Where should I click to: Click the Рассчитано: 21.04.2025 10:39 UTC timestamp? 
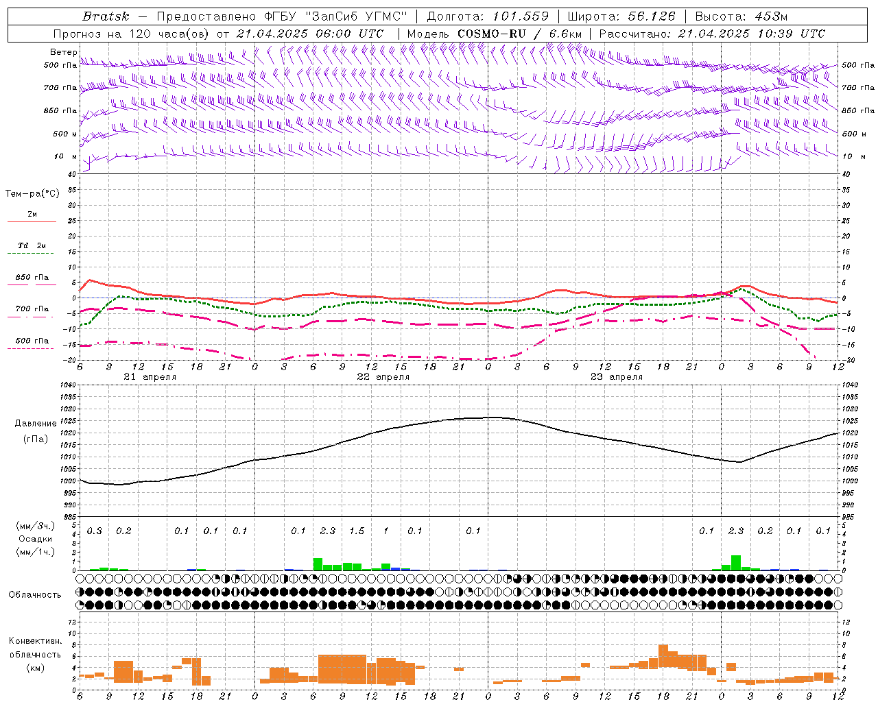pyautogui.click(x=712, y=34)
